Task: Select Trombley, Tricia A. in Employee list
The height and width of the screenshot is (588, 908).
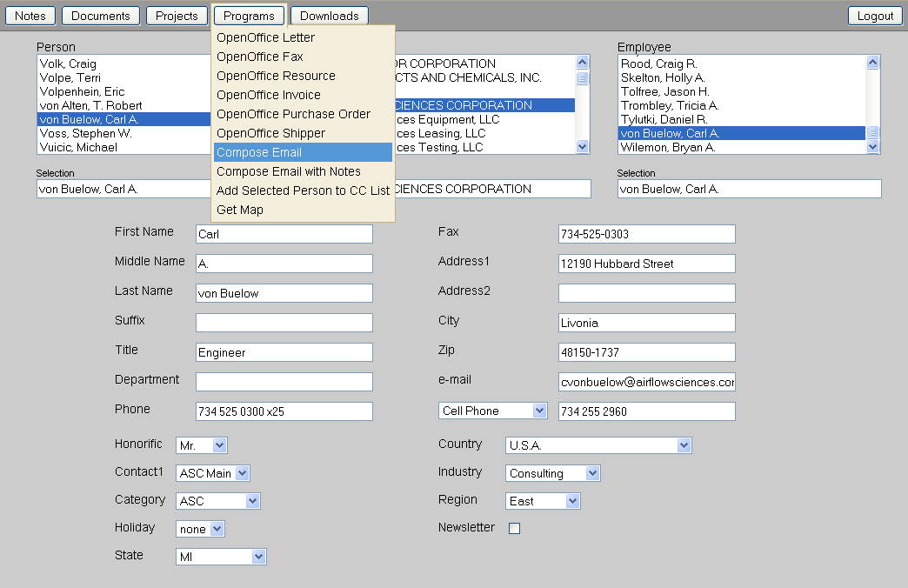Action: tap(670, 105)
